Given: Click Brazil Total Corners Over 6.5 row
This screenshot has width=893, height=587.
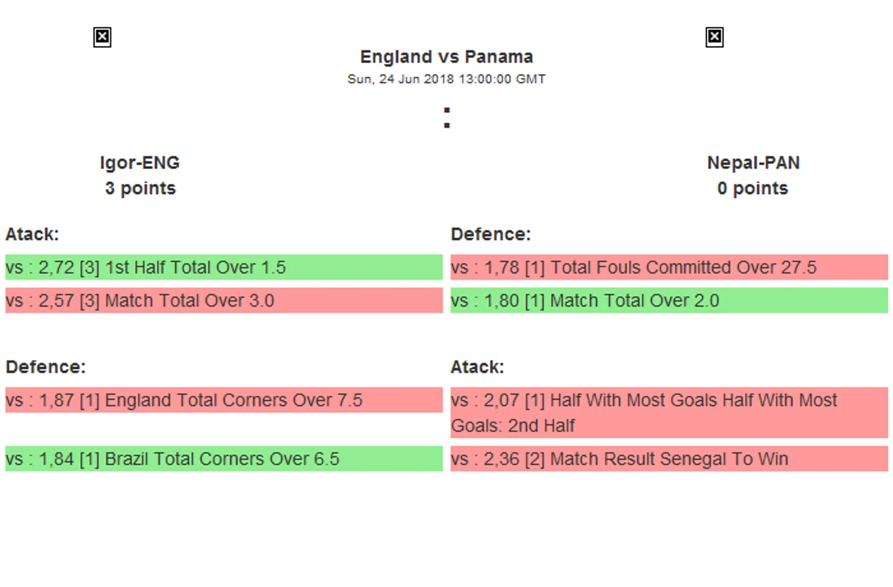Looking at the screenshot, I should point(223,458).
